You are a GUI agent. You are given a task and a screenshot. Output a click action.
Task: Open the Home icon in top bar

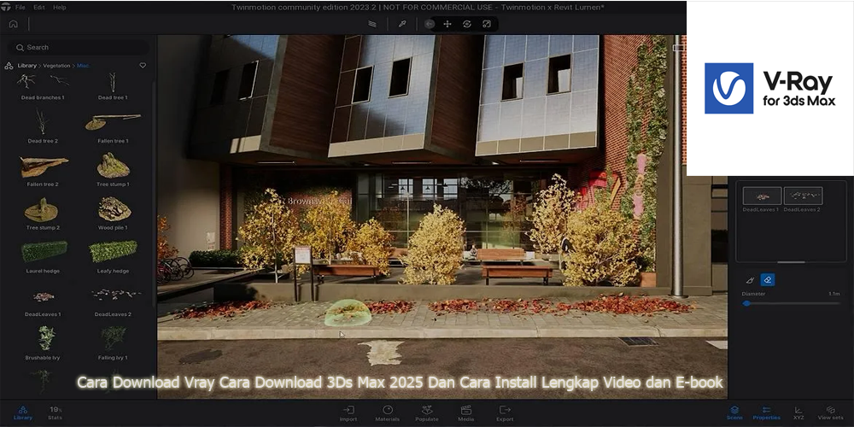[x=13, y=24]
